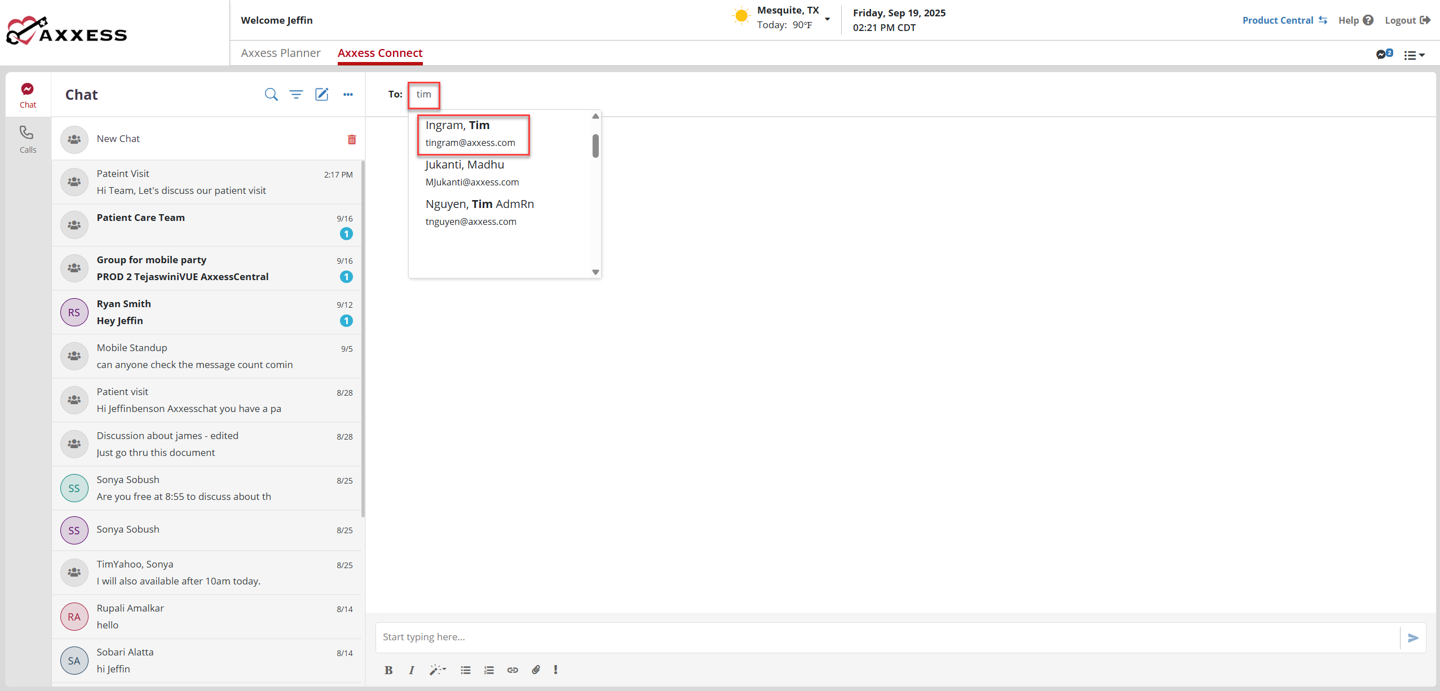Screen dimensions: 1440x691
Task: Toggle italic text formatting
Action: pyautogui.click(x=412, y=670)
